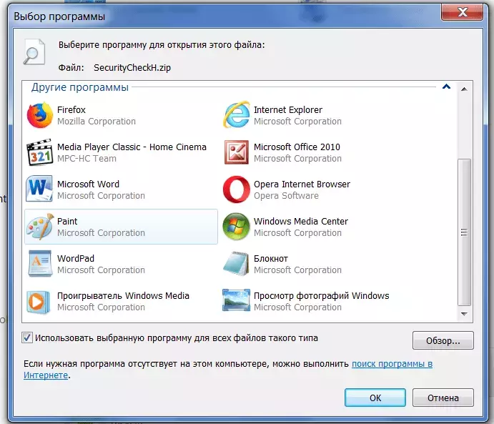Click the Проигрыватель Windows Media label

[123, 296]
